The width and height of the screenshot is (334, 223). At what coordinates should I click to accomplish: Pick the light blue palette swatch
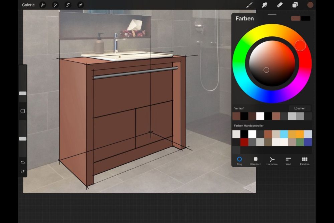[284, 134]
